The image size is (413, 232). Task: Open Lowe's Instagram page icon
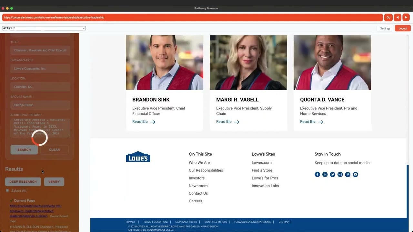coord(340,174)
